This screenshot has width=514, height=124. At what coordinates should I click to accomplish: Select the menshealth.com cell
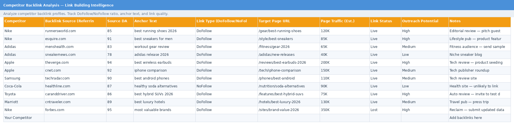click(x=75, y=47)
